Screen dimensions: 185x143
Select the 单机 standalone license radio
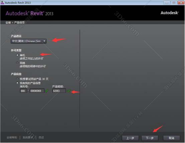tap(17, 55)
